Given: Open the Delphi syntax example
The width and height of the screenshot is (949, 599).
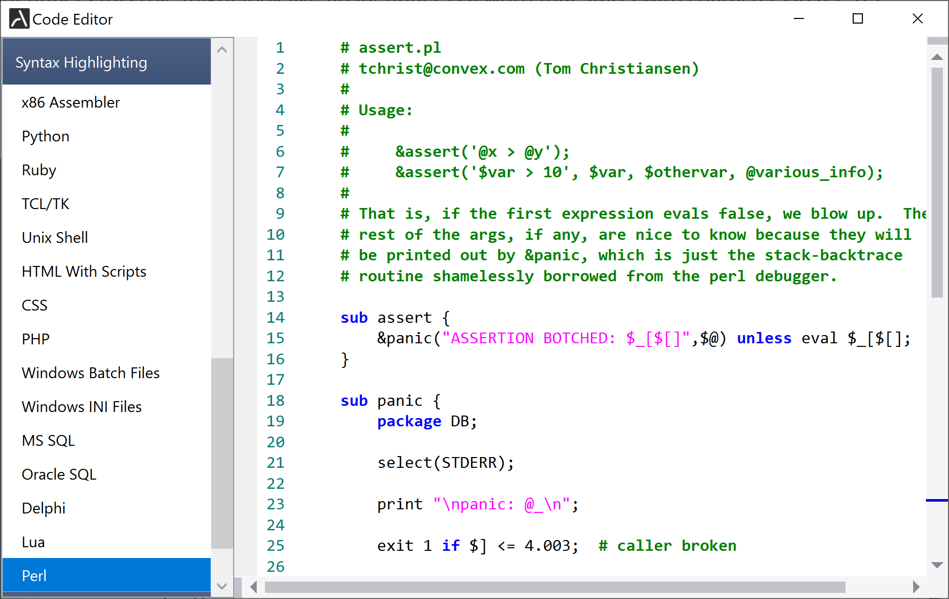Looking at the screenshot, I should click(44, 508).
